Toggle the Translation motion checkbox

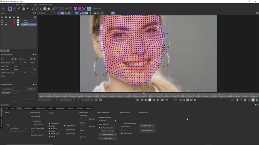49,123
